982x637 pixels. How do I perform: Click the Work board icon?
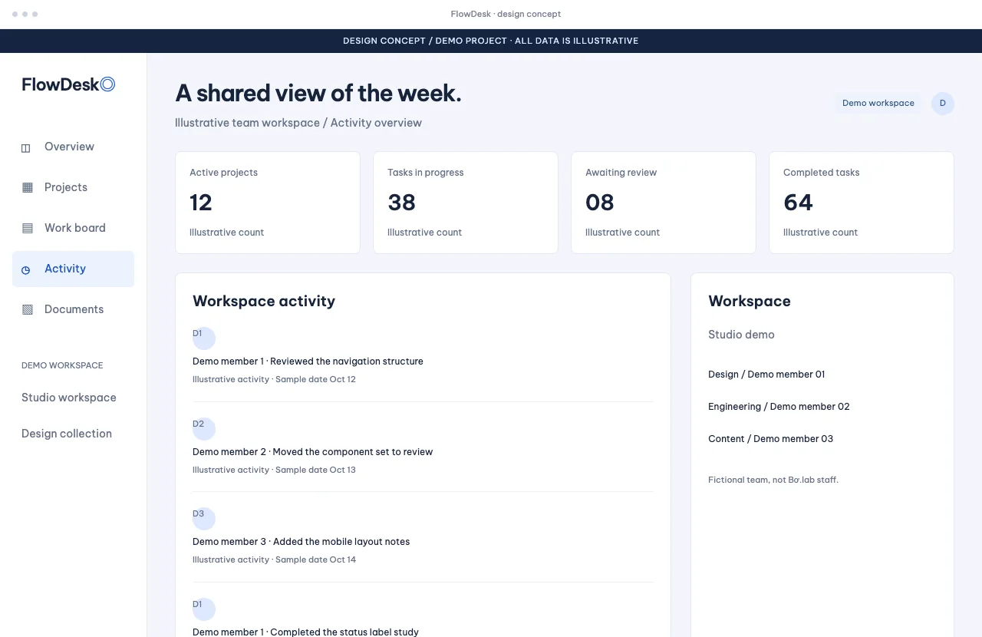click(28, 228)
